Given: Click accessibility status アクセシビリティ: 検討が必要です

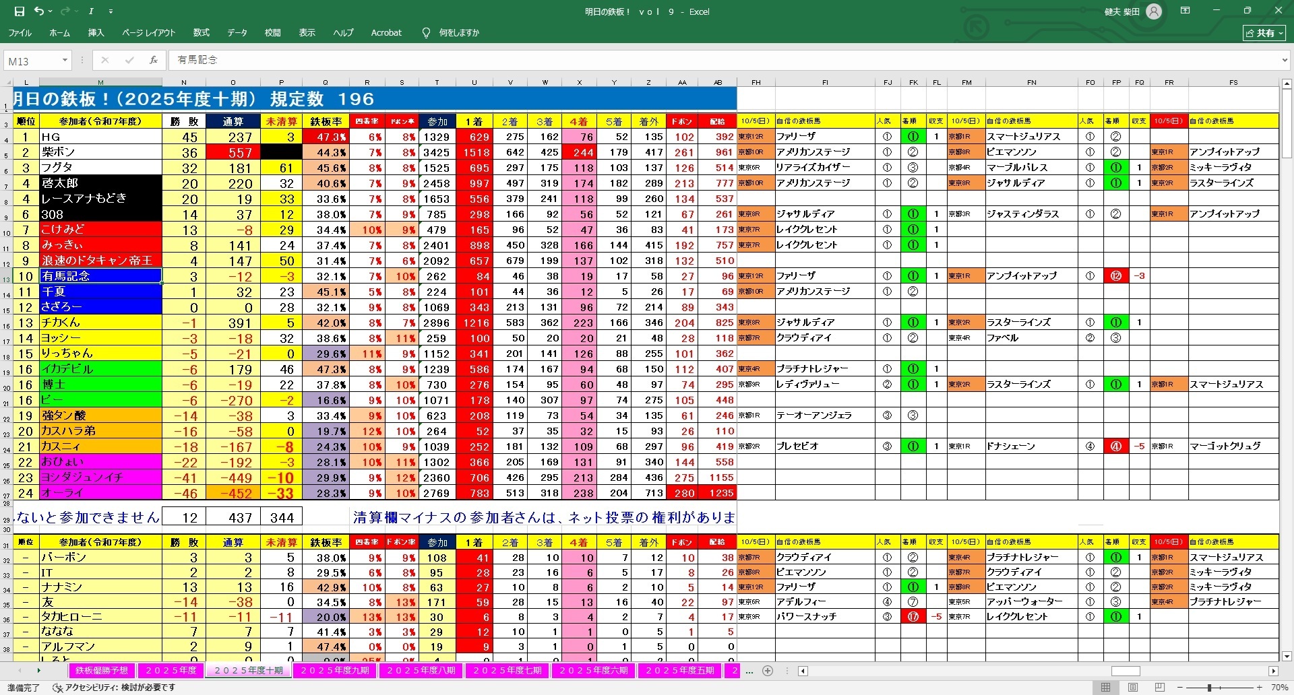Looking at the screenshot, I should tap(115, 688).
